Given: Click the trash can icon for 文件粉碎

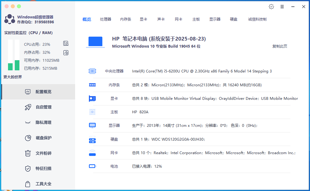Looking at the screenshot, I should tap(28, 153).
